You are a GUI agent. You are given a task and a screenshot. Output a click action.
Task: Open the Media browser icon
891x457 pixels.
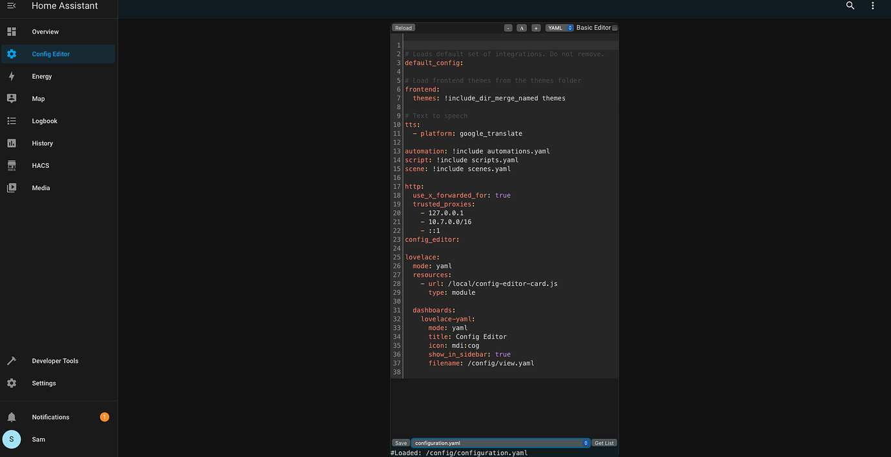[12, 187]
